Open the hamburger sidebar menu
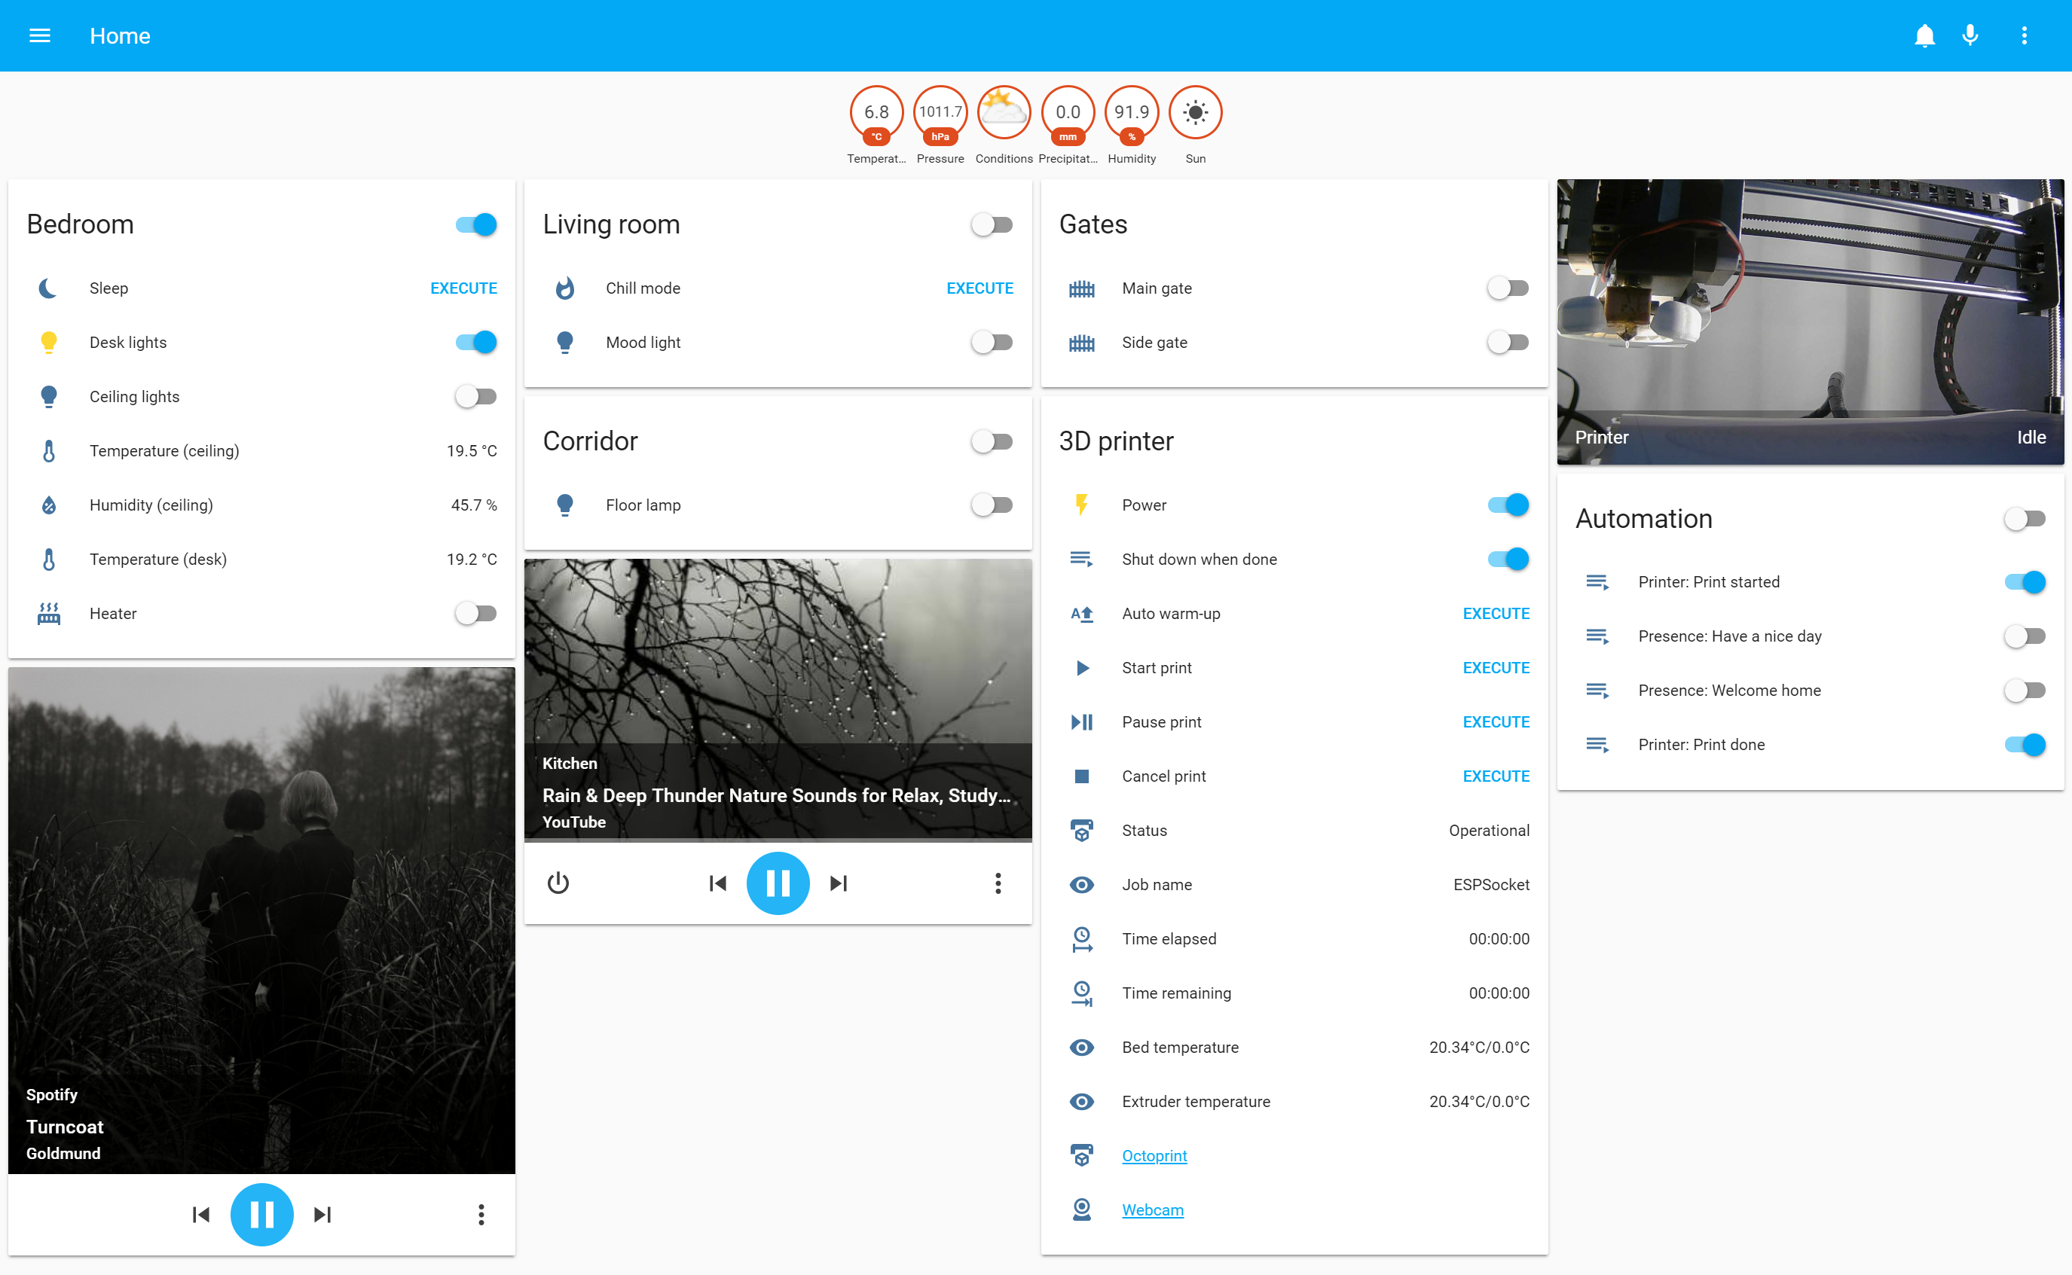Screen dimensions: 2072x1275 click(x=40, y=35)
